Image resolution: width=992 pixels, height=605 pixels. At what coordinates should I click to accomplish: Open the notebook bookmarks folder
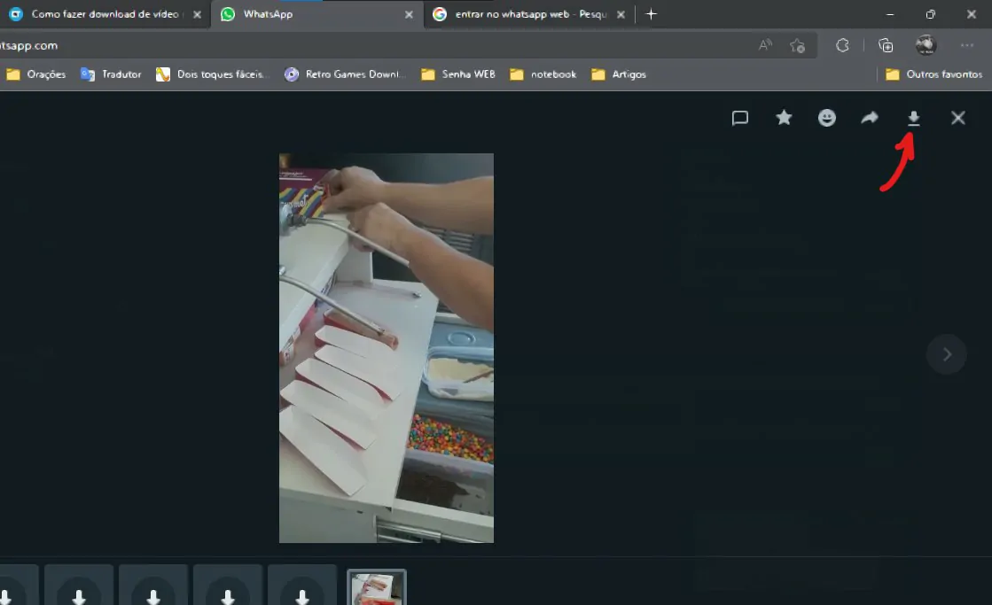coord(543,74)
